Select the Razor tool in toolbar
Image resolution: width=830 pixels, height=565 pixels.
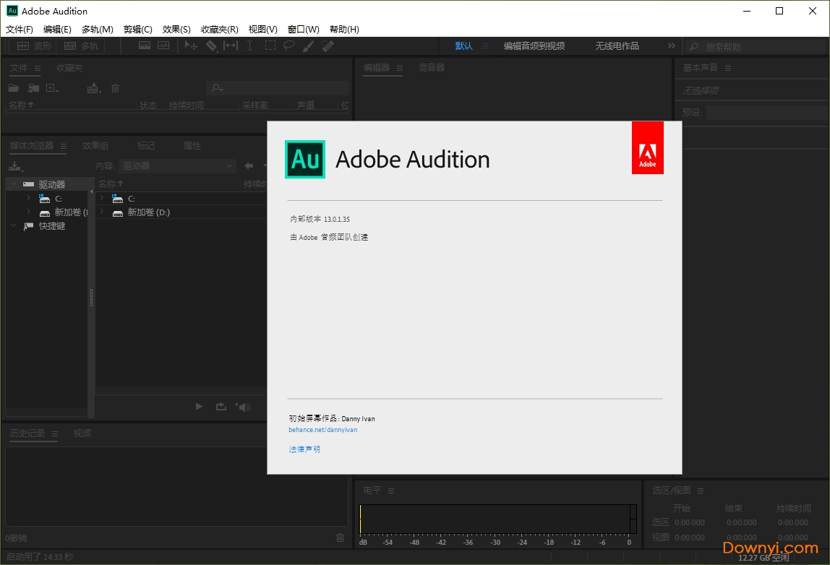pos(211,46)
